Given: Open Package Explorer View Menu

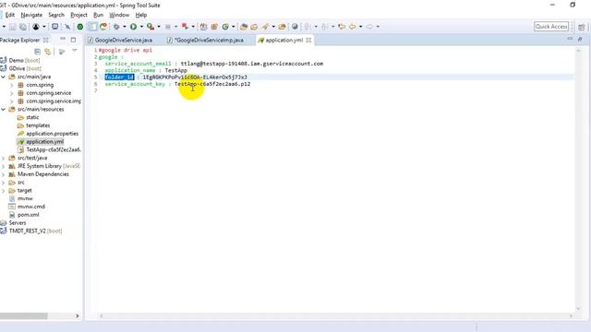Looking at the screenshot, I should click(75, 51).
